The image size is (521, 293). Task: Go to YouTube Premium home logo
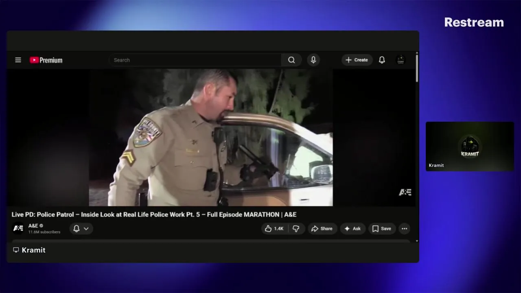[x=46, y=60]
